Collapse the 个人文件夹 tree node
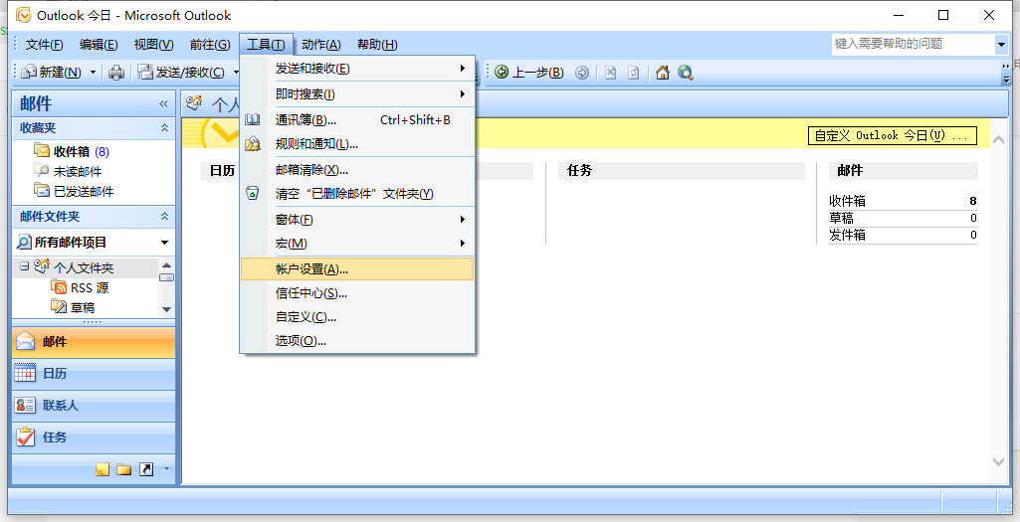Image resolution: width=1020 pixels, height=522 pixels. 24,266
